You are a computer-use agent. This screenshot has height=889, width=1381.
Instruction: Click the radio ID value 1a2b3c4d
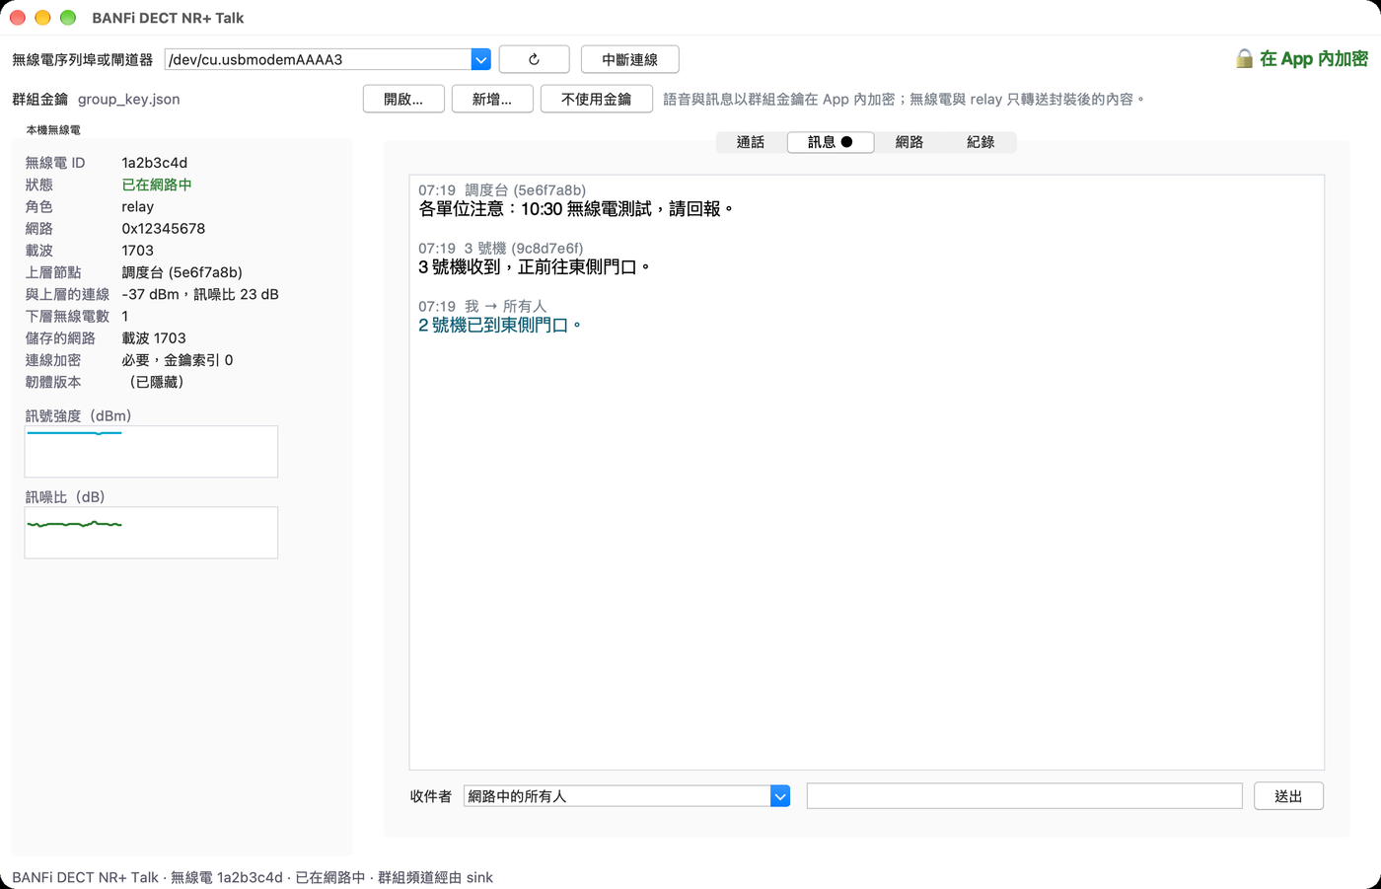[x=155, y=163]
